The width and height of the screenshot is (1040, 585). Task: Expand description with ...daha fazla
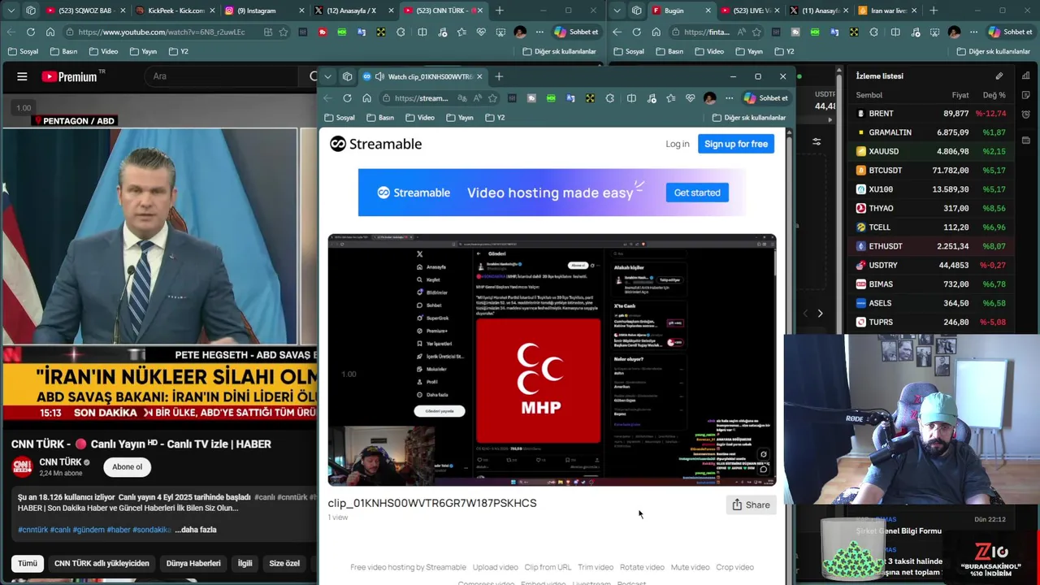(195, 530)
